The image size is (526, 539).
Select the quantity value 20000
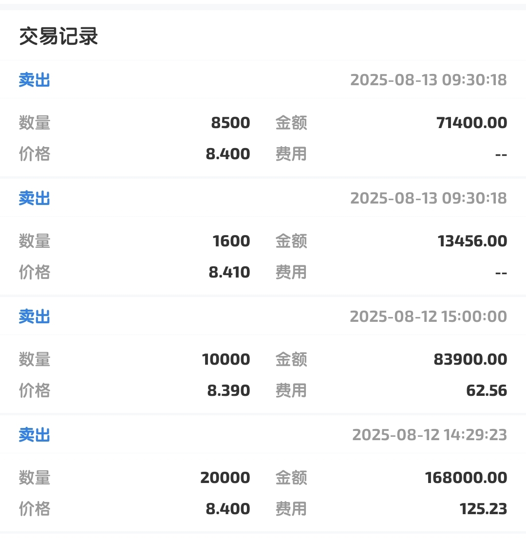tap(225, 478)
